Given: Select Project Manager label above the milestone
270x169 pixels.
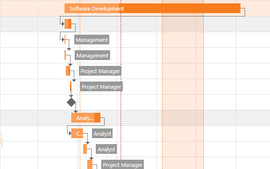Looking at the screenshot, I should 102,87.
